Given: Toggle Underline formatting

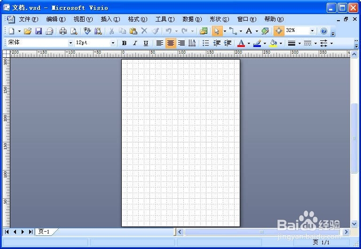Looking at the screenshot, I should pos(146,43).
